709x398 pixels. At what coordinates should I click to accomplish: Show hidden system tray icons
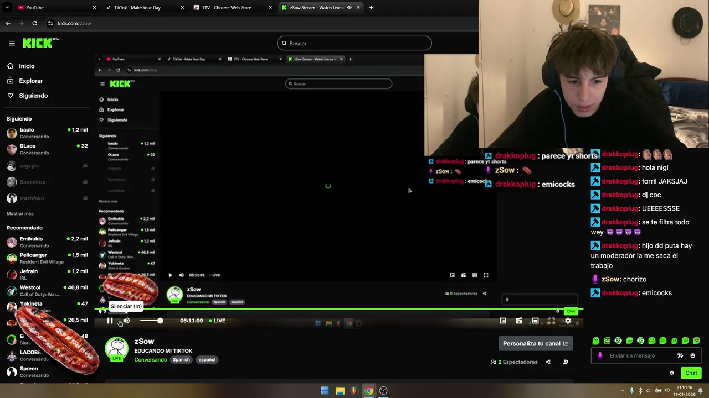[x=623, y=391]
